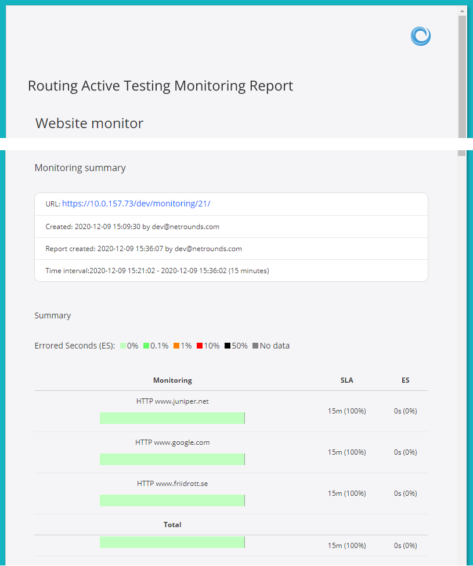Click the black 50% legend swatch
The image size is (473, 566).
click(228, 346)
